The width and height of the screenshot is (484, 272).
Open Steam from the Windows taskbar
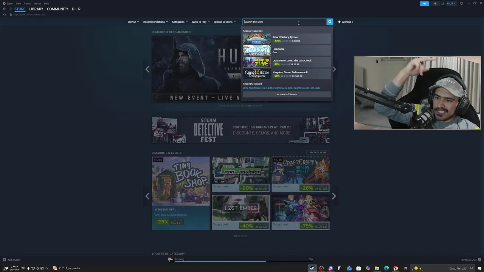pos(312,268)
